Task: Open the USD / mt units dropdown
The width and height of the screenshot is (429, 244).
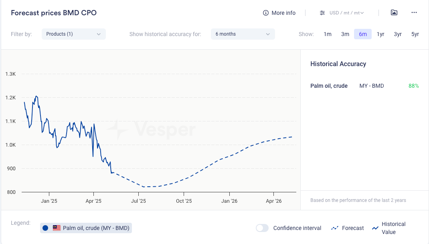Action: tap(346, 13)
